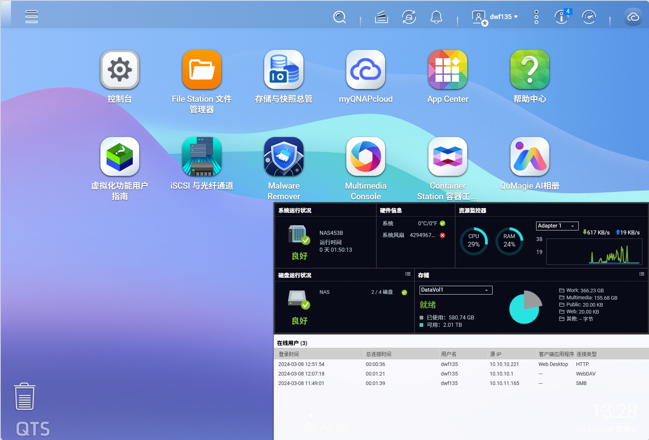Viewport: 649px width, 440px height.
Task: Click the 2 / 4 磁盘 disk count
Action: pos(382,292)
